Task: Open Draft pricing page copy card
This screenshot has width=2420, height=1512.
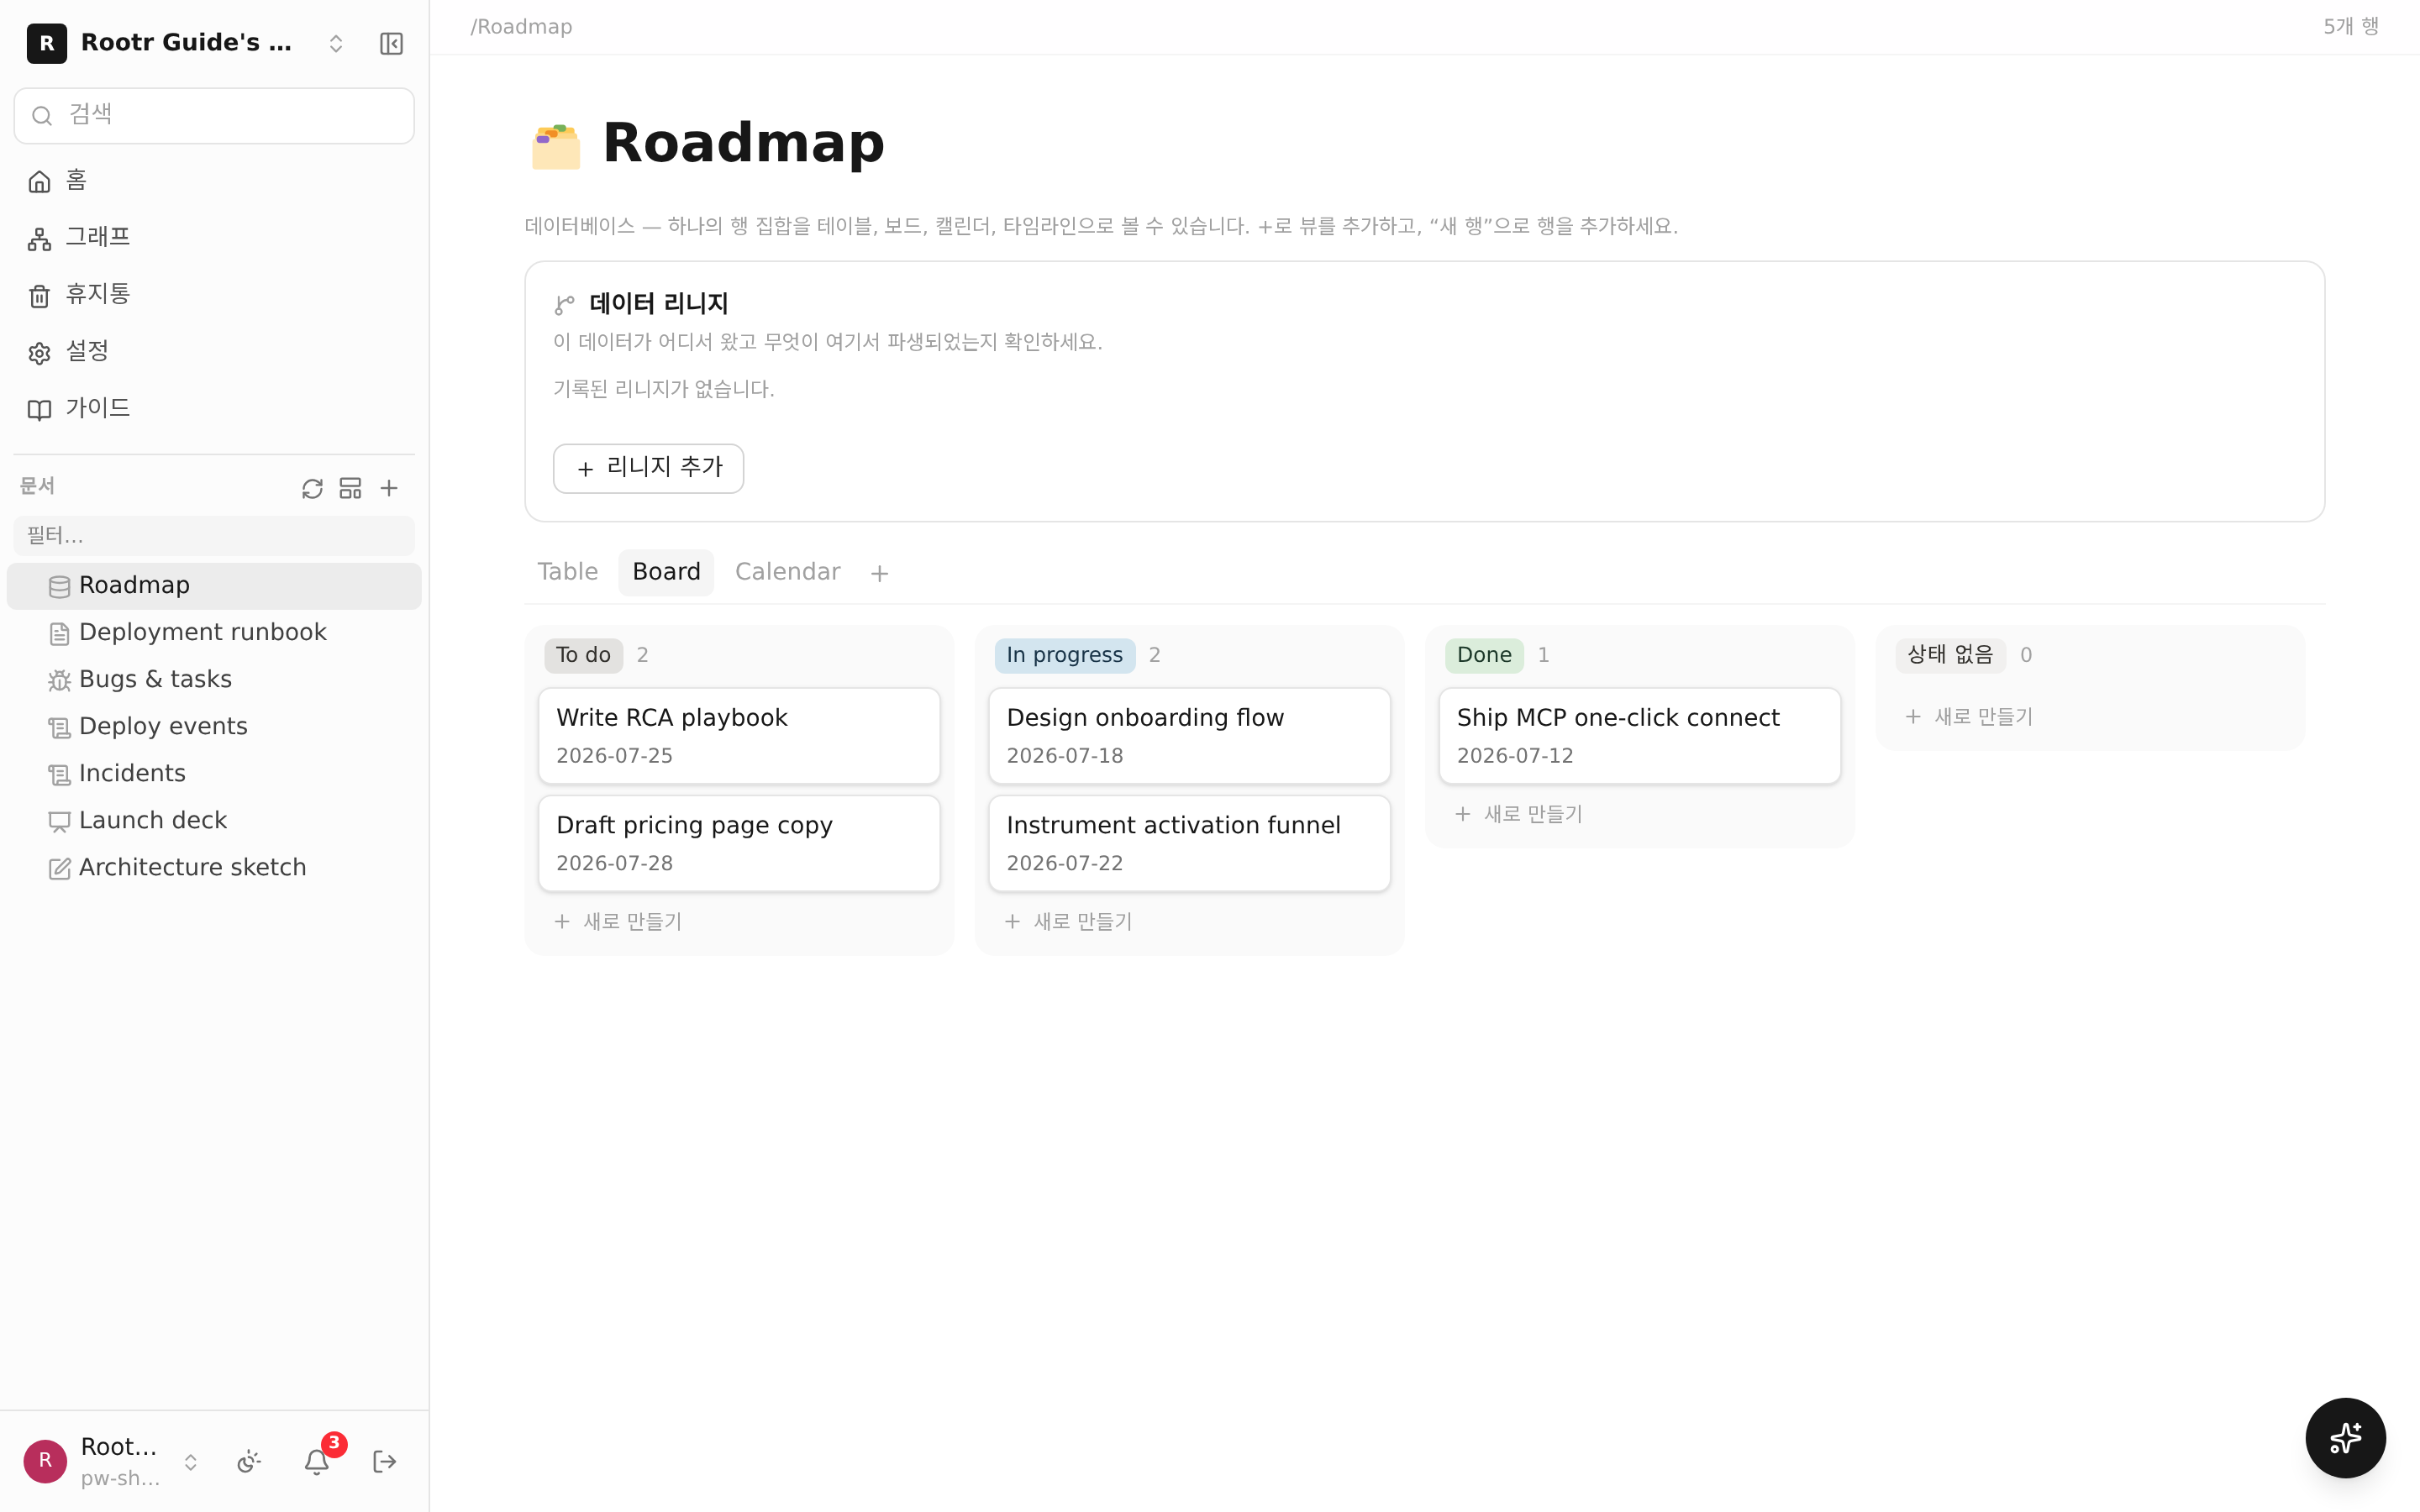Action: (739, 843)
